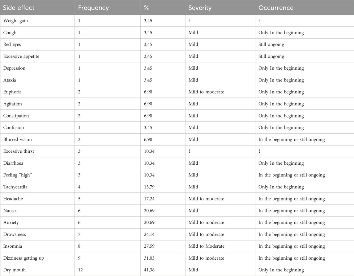Click the 'Excessive thirst' side effect cell
The image size is (354, 276).
tap(18, 151)
